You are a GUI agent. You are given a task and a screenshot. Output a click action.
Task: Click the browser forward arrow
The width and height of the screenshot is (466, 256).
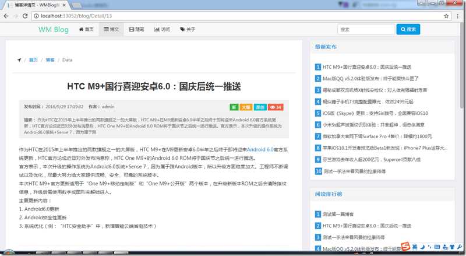pos(16,16)
